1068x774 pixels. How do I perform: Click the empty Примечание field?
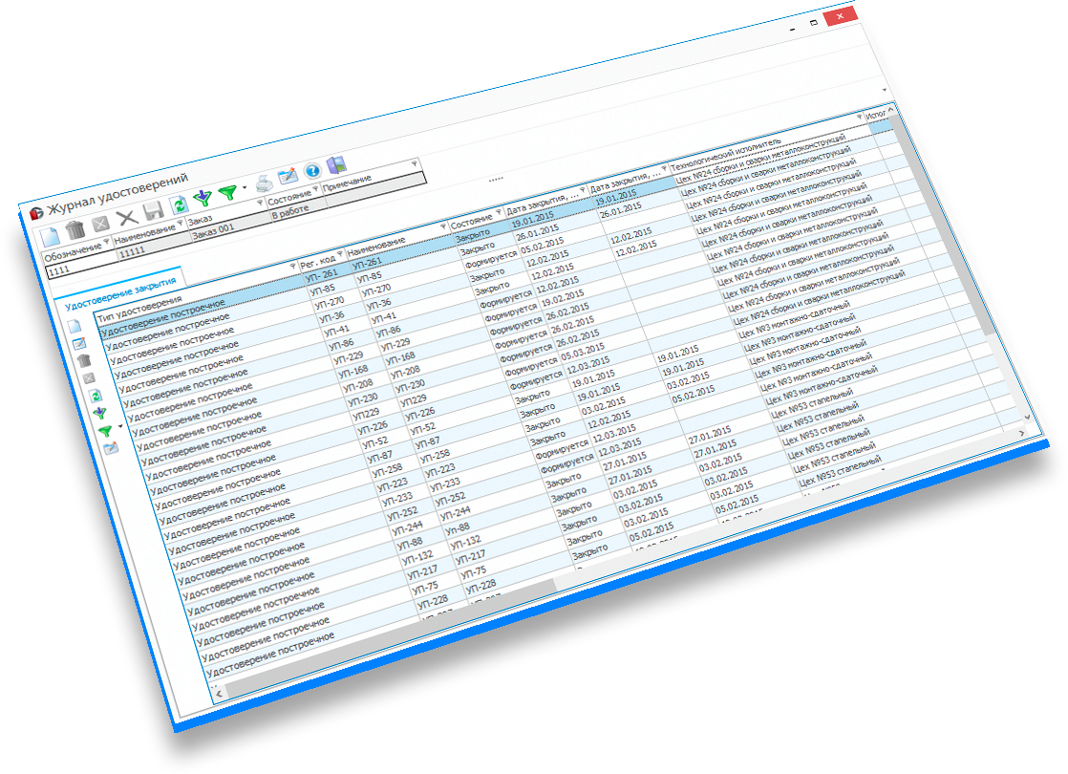375,190
